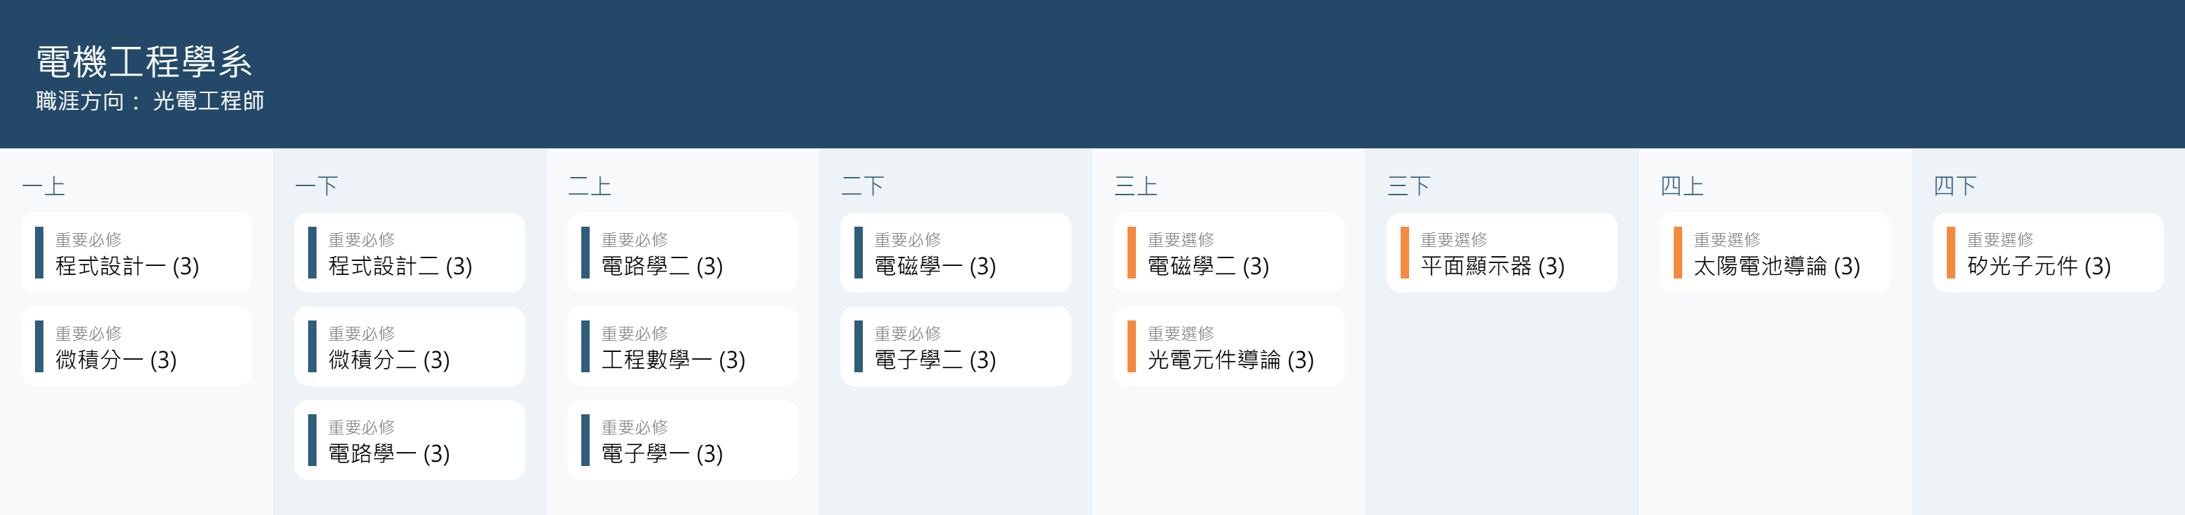Click the 電機工程學系 page title
Viewport: 2185px width, 515px height.
pyautogui.click(x=144, y=62)
